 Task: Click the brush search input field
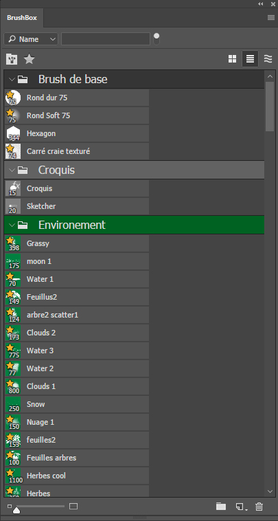point(106,39)
